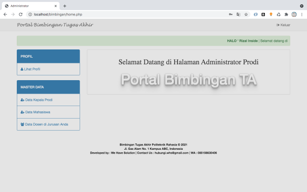Viewport: 307px width, 192px height.
Task: Click the recycle arrows extension icon
Action: coord(279,14)
